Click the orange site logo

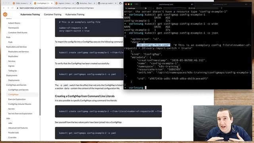5,14
